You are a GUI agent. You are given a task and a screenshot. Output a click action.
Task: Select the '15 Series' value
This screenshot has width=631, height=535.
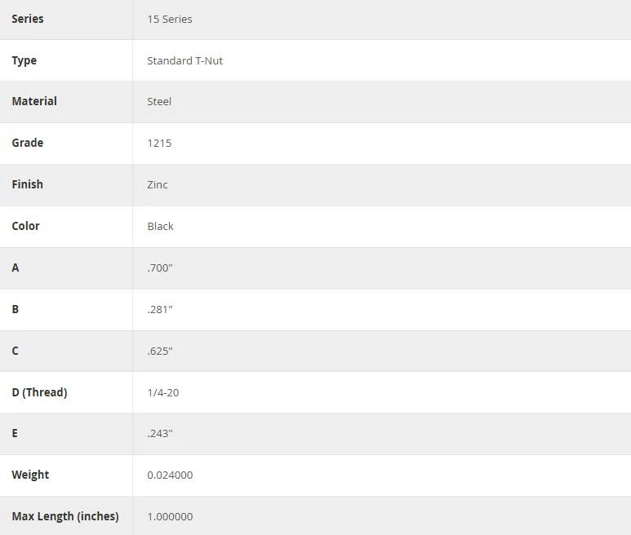coord(170,20)
